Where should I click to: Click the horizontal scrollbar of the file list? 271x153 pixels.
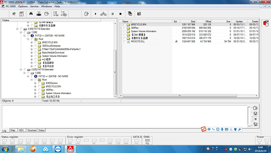click(x=180, y=95)
